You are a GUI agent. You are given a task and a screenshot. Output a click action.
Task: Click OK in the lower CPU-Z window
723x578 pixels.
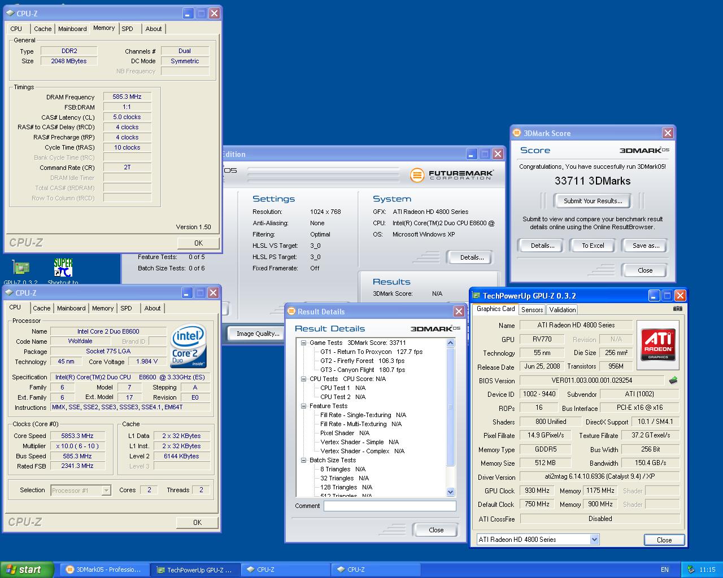(x=197, y=523)
